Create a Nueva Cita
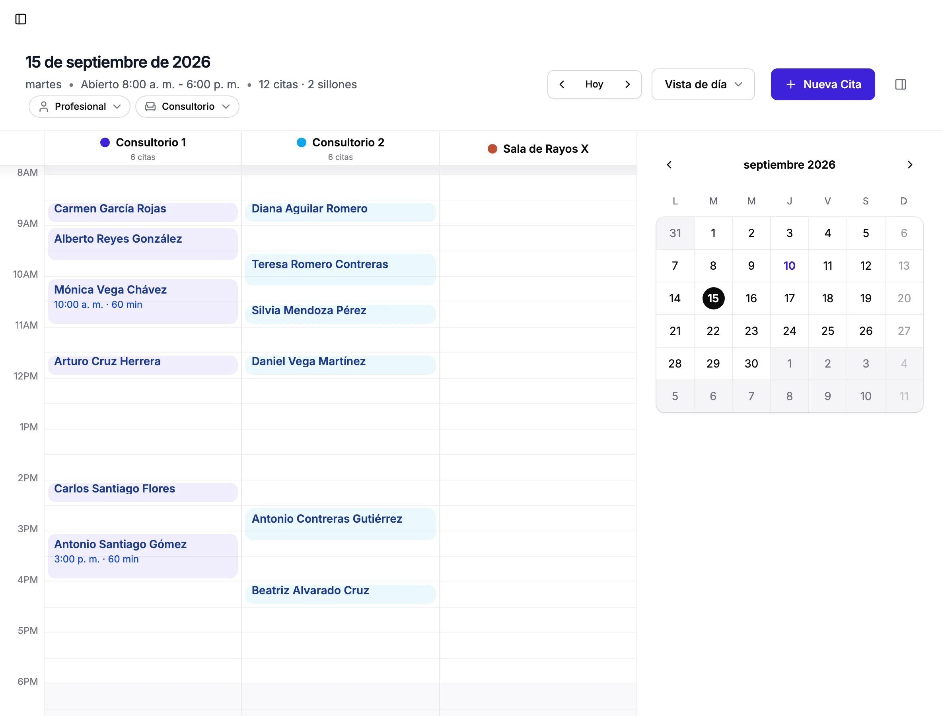 pos(823,84)
